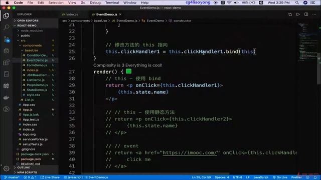The image size is (321, 180).
Task: Open Source Control view with badge
Action: [7, 39]
